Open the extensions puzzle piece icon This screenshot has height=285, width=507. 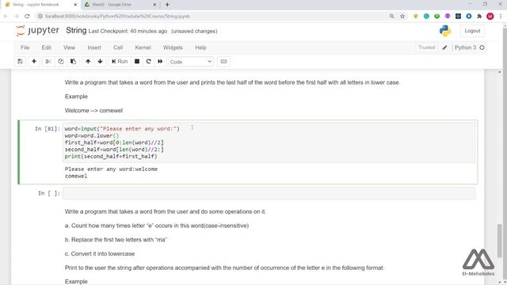point(479,16)
